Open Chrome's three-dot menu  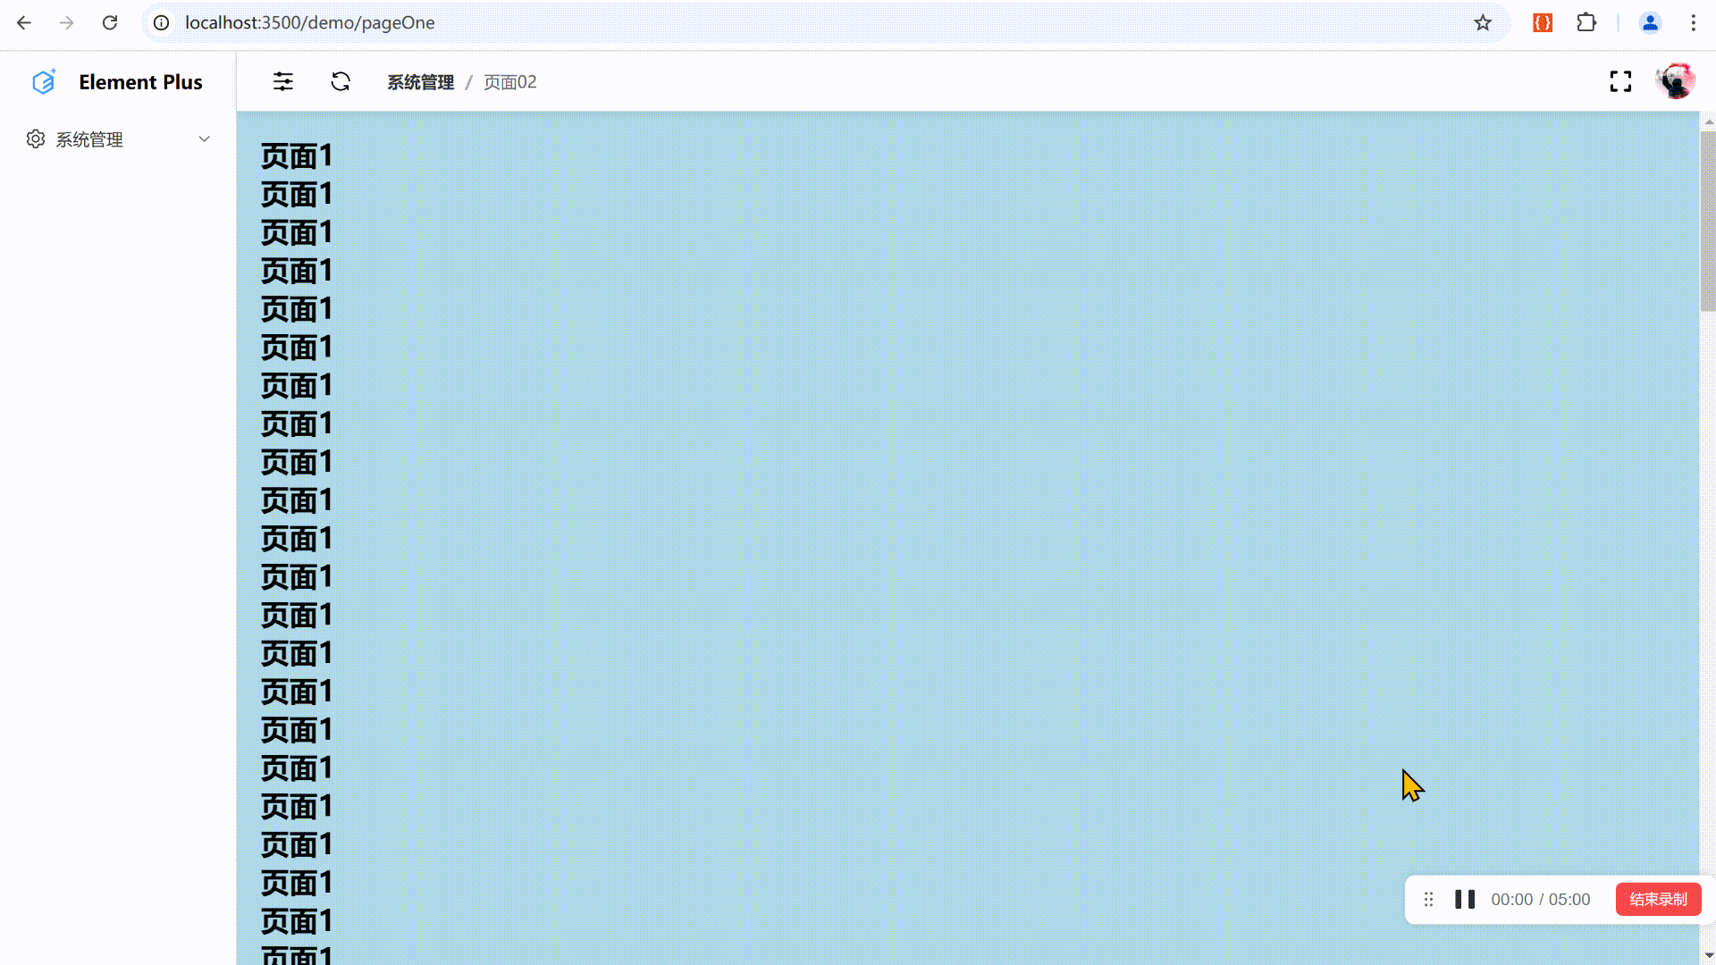pos(1693,23)
